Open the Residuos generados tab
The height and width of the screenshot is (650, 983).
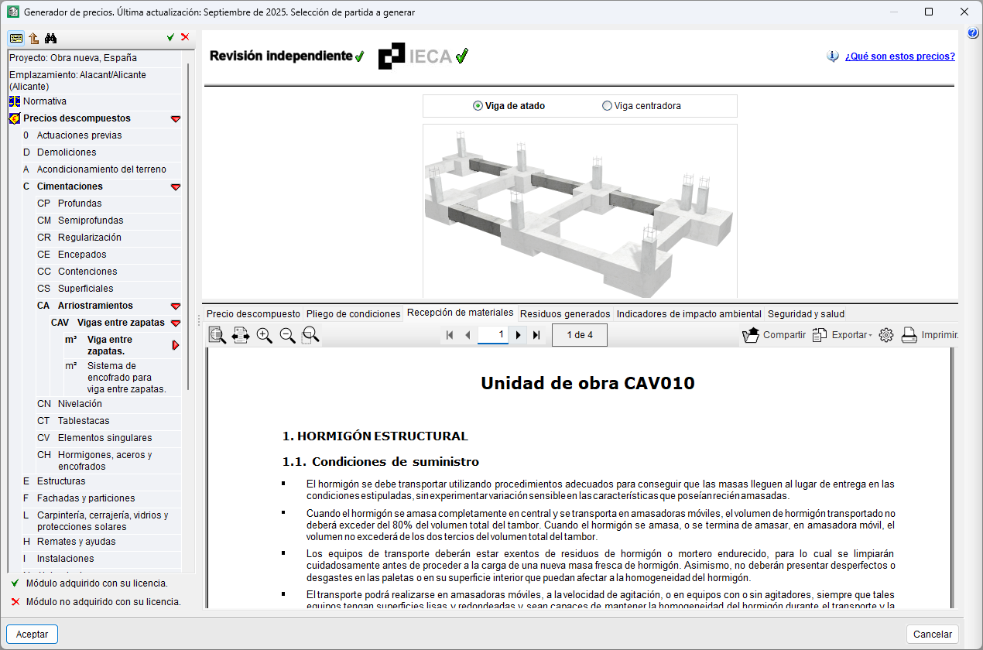coord(564,314)
